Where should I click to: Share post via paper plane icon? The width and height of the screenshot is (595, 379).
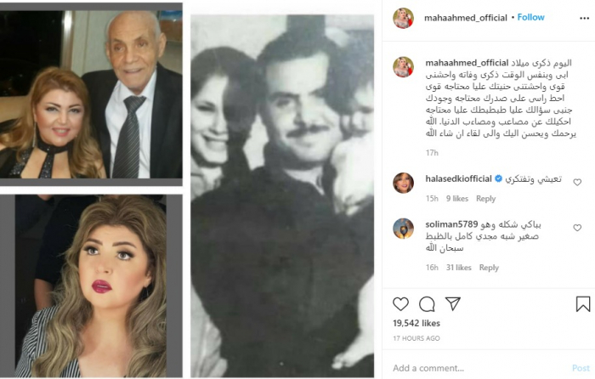pyautogui.click(x=453, y=304)
